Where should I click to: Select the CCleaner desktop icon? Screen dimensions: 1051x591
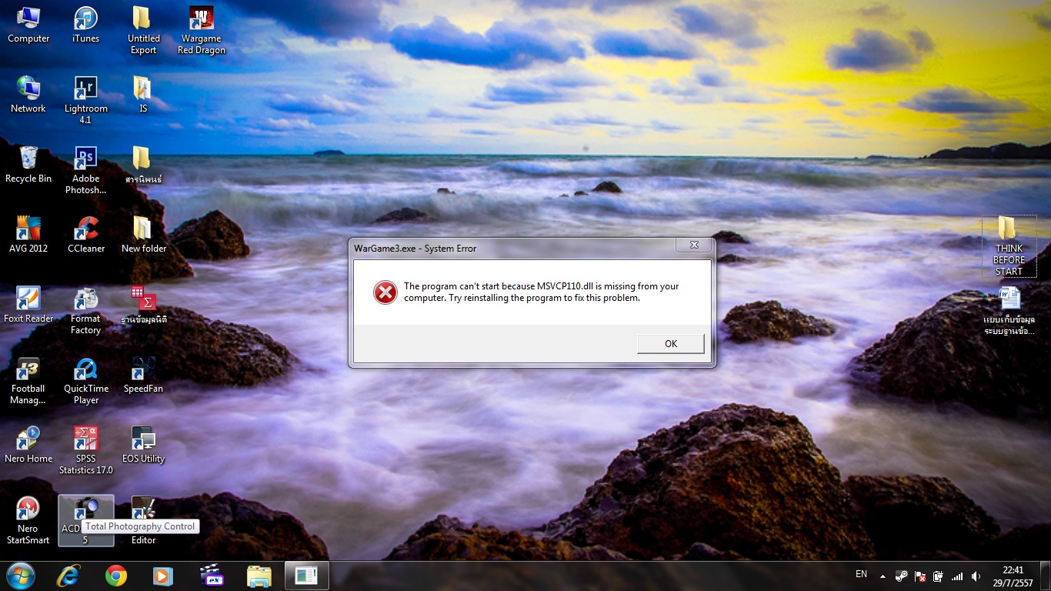[x=85, y=230]
